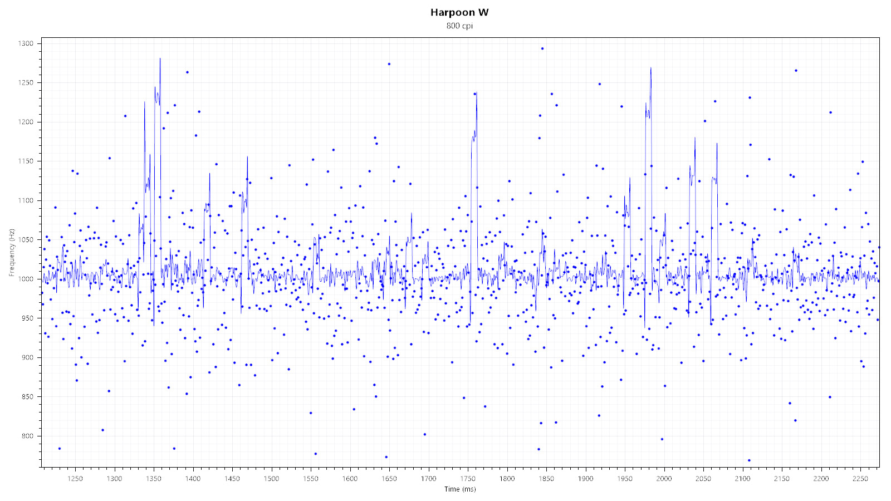Viewport: 891px width, 501px height.
Task: Click the 1350 time axis tick label
Action: click(x=154, y=479)
